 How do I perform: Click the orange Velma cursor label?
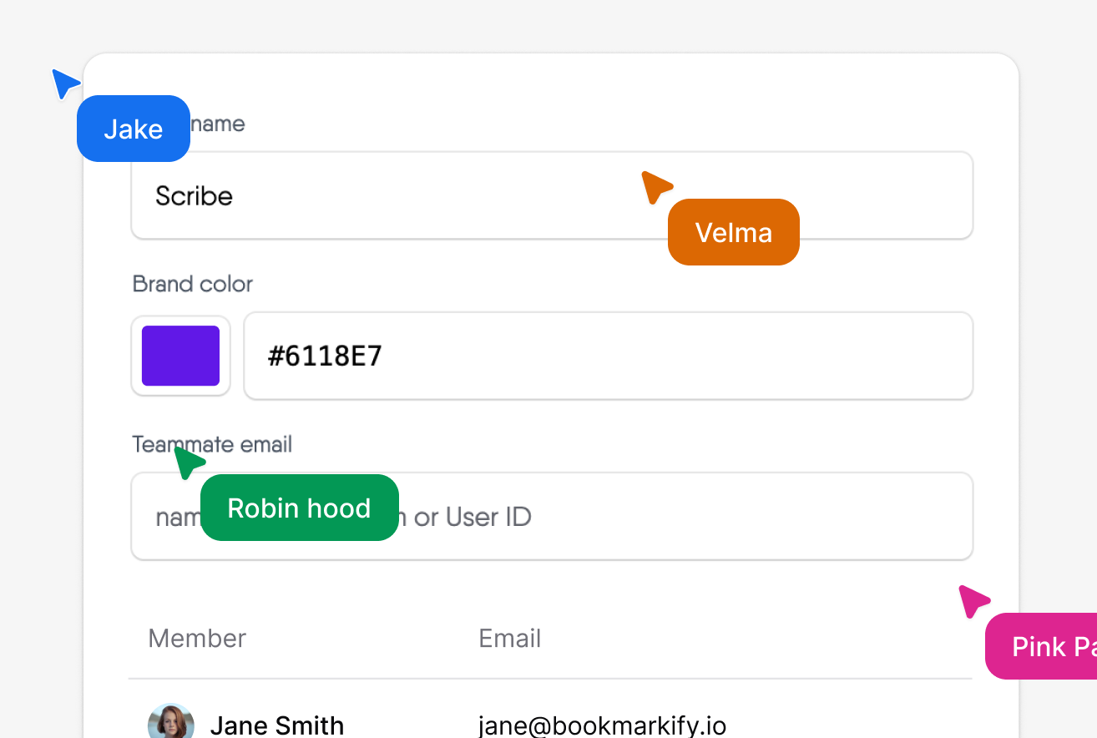pyautogui.click(x=734, y=232)
